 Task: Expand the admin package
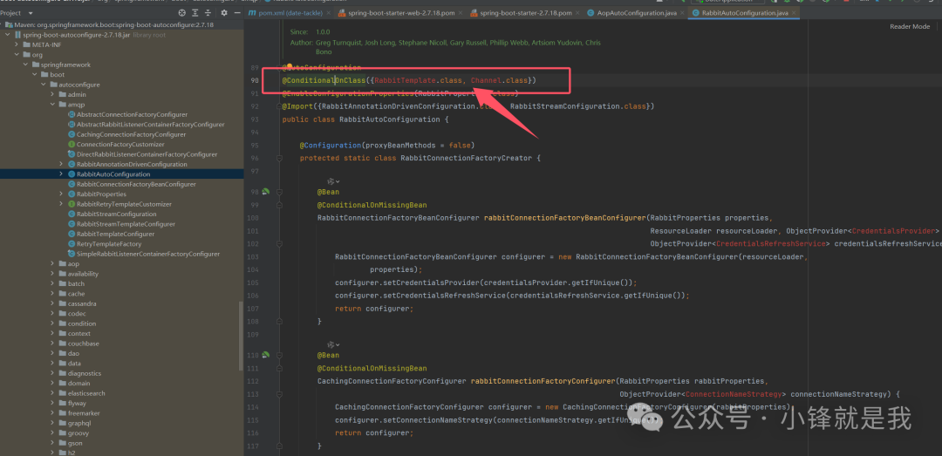(x=52, y=95)
